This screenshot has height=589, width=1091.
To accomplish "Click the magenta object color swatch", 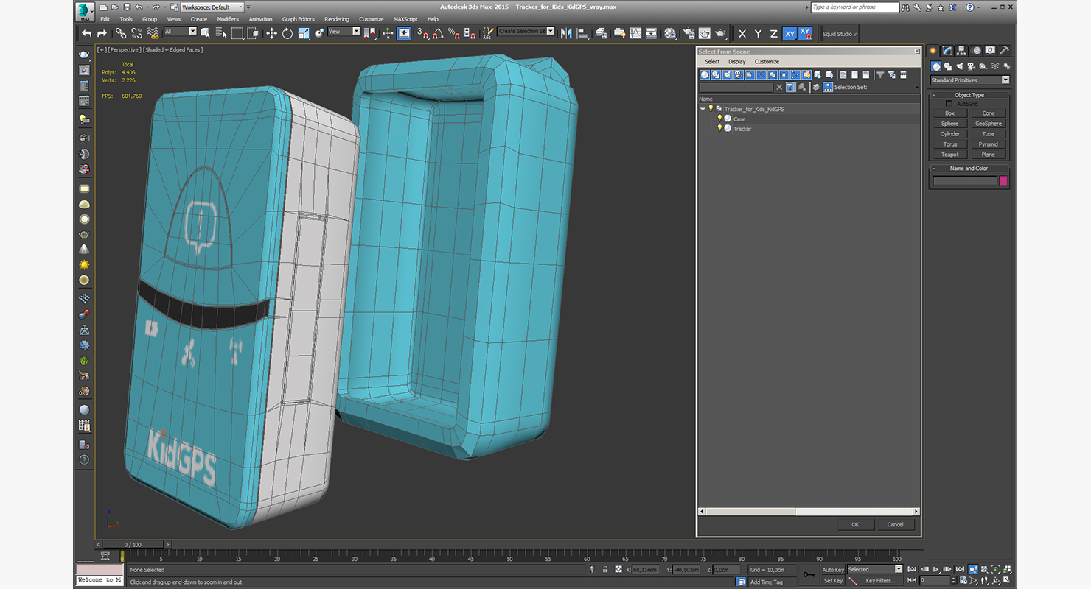I will pyautogui.click(x=1003, y=180).
